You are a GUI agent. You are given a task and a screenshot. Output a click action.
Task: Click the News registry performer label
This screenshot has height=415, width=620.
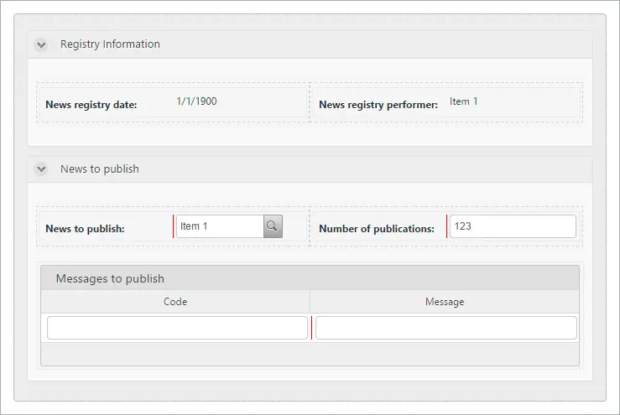tap(378, 105)
